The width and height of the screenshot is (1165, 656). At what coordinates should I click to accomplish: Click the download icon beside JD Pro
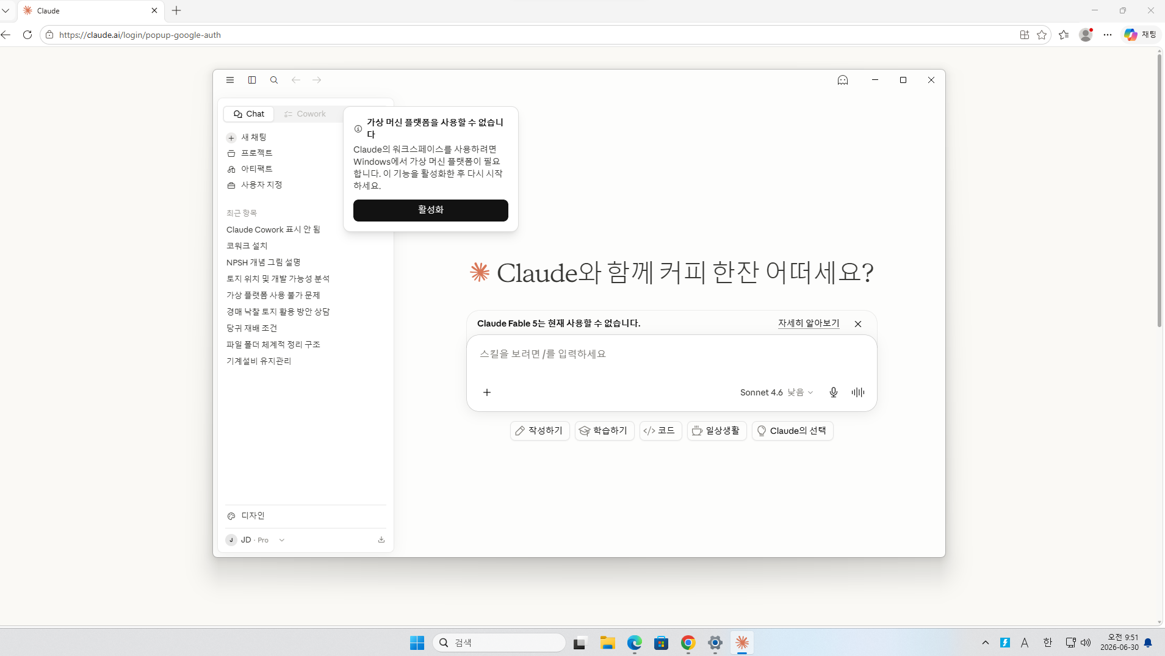coord(381,539)
